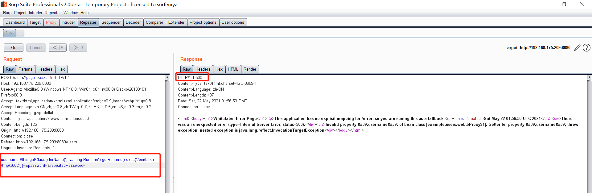Image resolution: width=592 pixels, height=193 pixels.
Task: Open the forward history dropdown arrow
Action: 83,47
